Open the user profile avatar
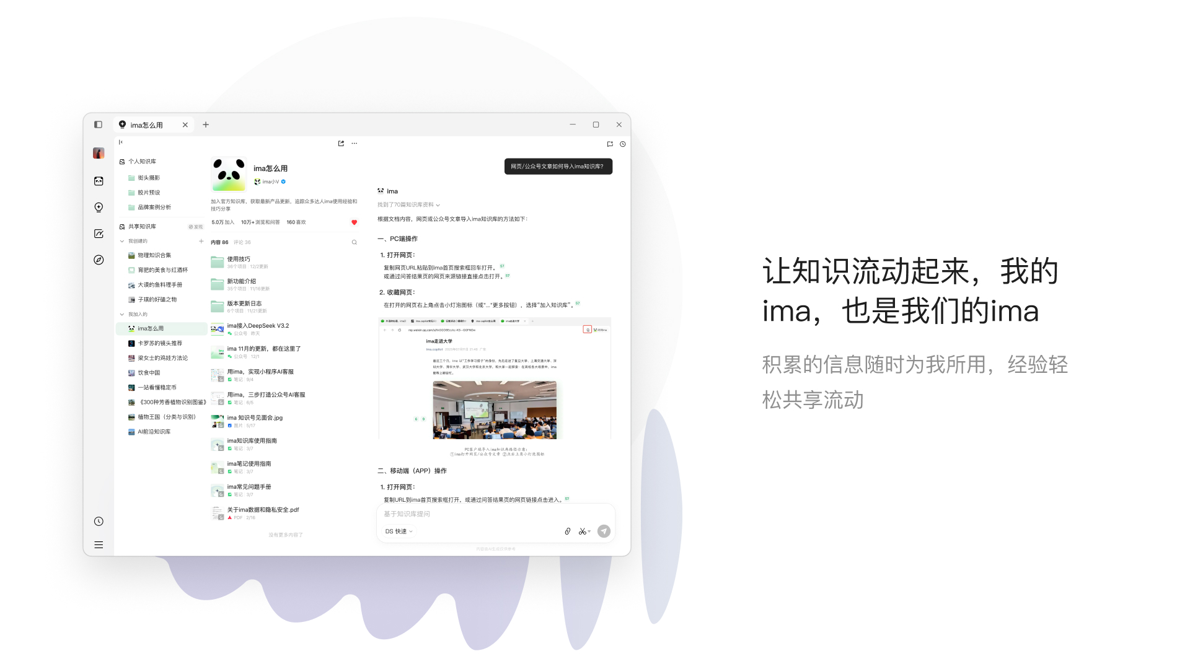The image size is (1190, 669). [99, 153]
